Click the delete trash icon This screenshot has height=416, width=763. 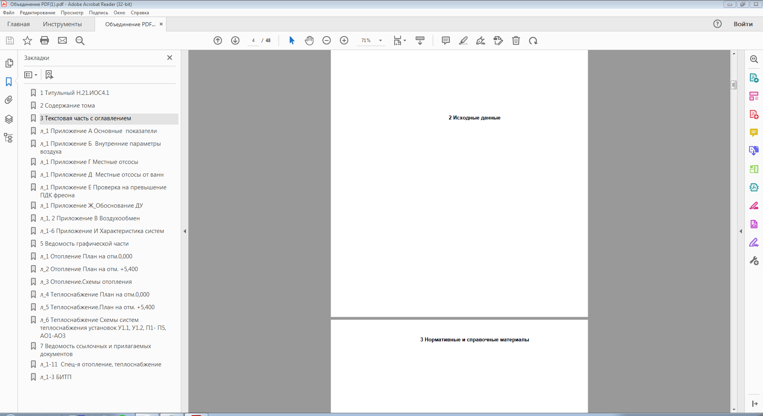coord(516,40)
